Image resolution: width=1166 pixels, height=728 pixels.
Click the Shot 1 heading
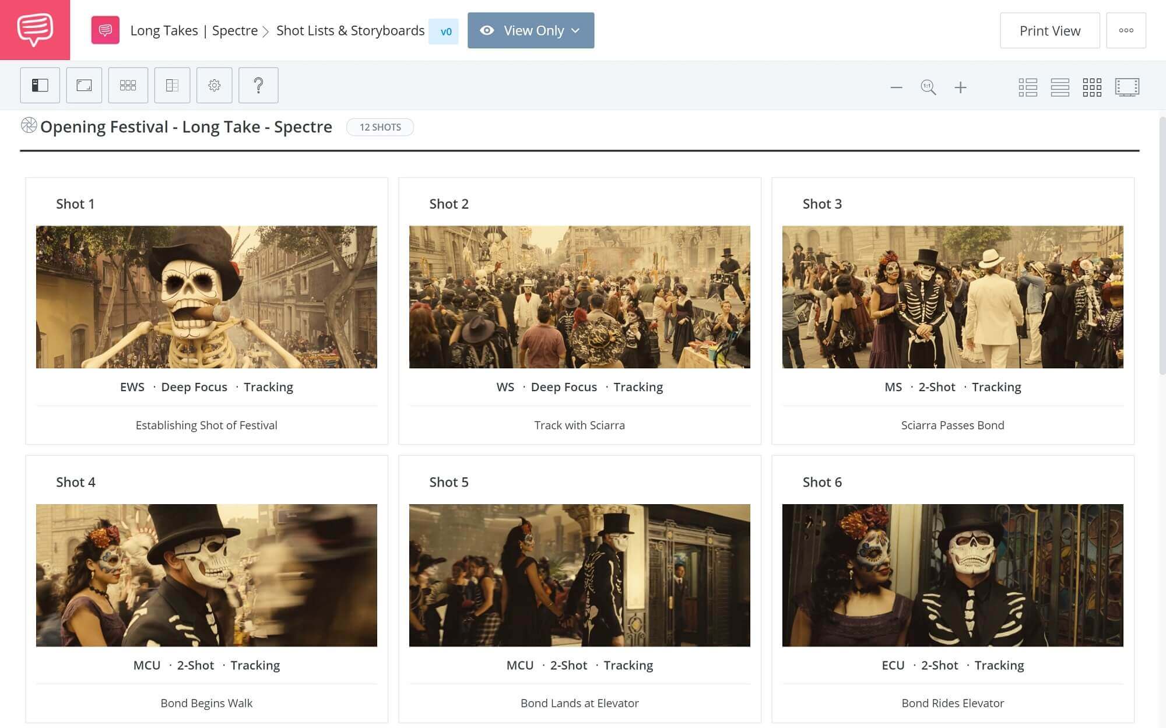click(x=75, y=203)
